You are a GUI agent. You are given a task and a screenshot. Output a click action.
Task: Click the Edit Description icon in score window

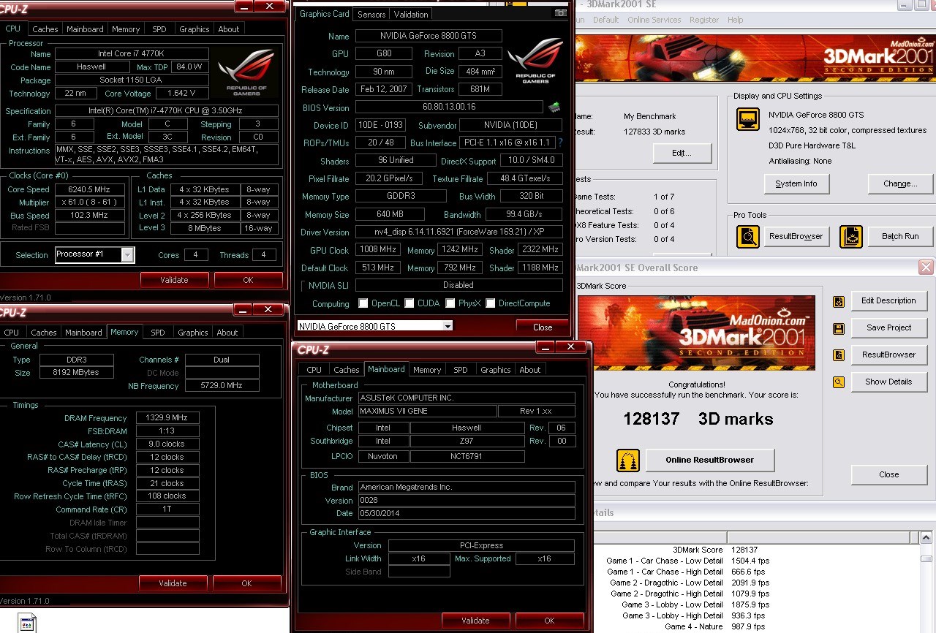tap(839, 301)
